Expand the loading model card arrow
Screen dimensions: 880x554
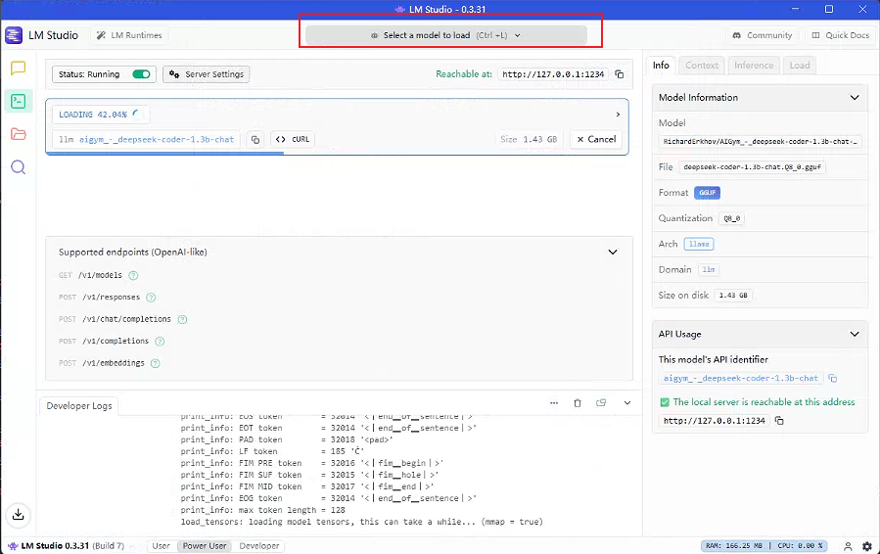click(618, 115)
